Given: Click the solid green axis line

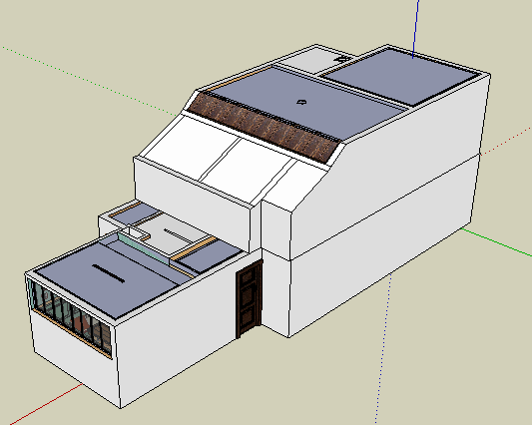Looking at the screenshot, I should [496, 242].
